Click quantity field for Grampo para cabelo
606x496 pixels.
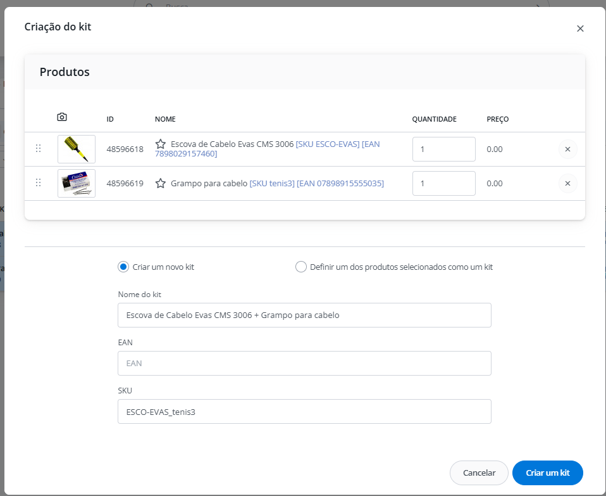(x=443, y=183)
